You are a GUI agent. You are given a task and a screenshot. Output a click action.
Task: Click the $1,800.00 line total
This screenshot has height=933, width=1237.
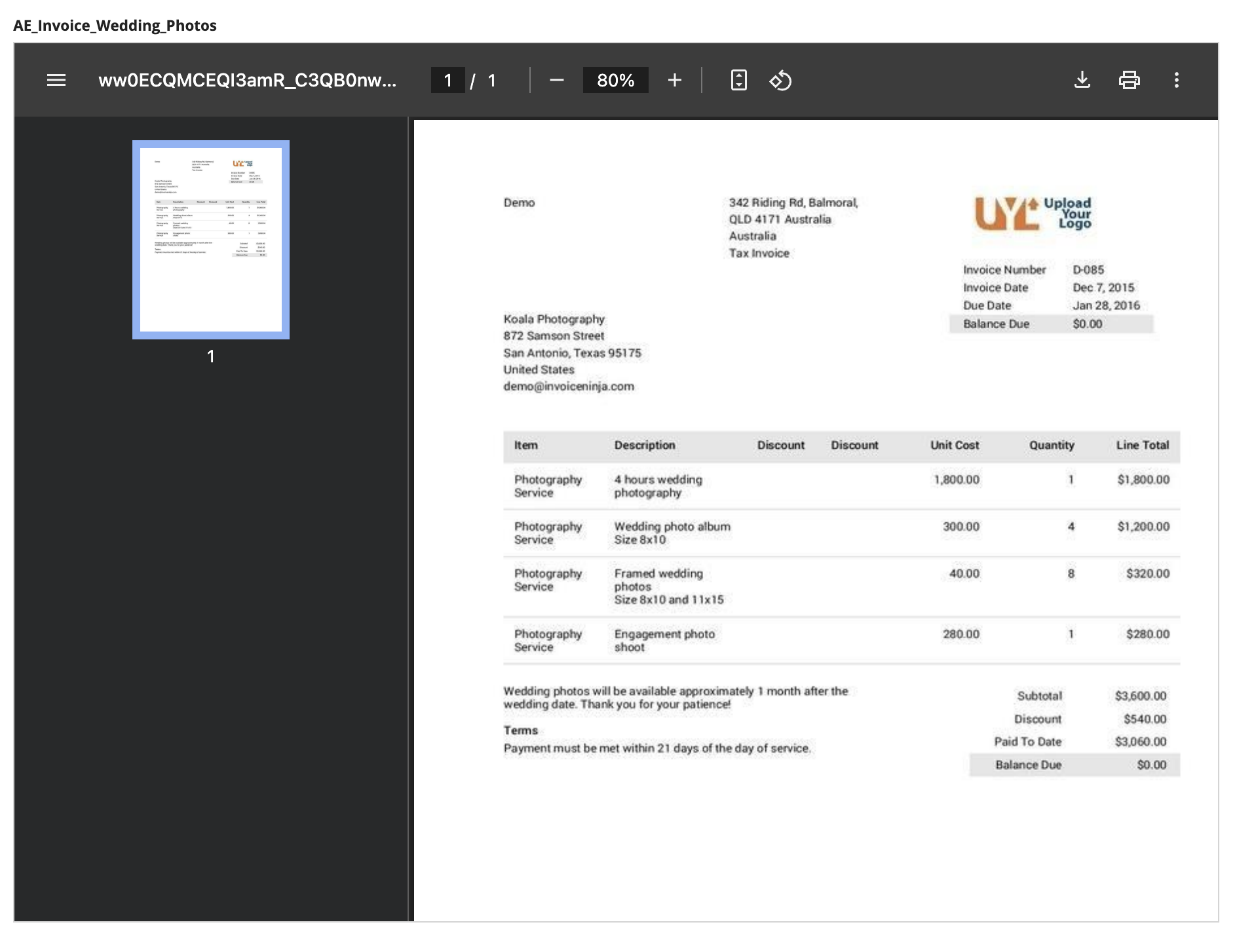coord(1143,480)
